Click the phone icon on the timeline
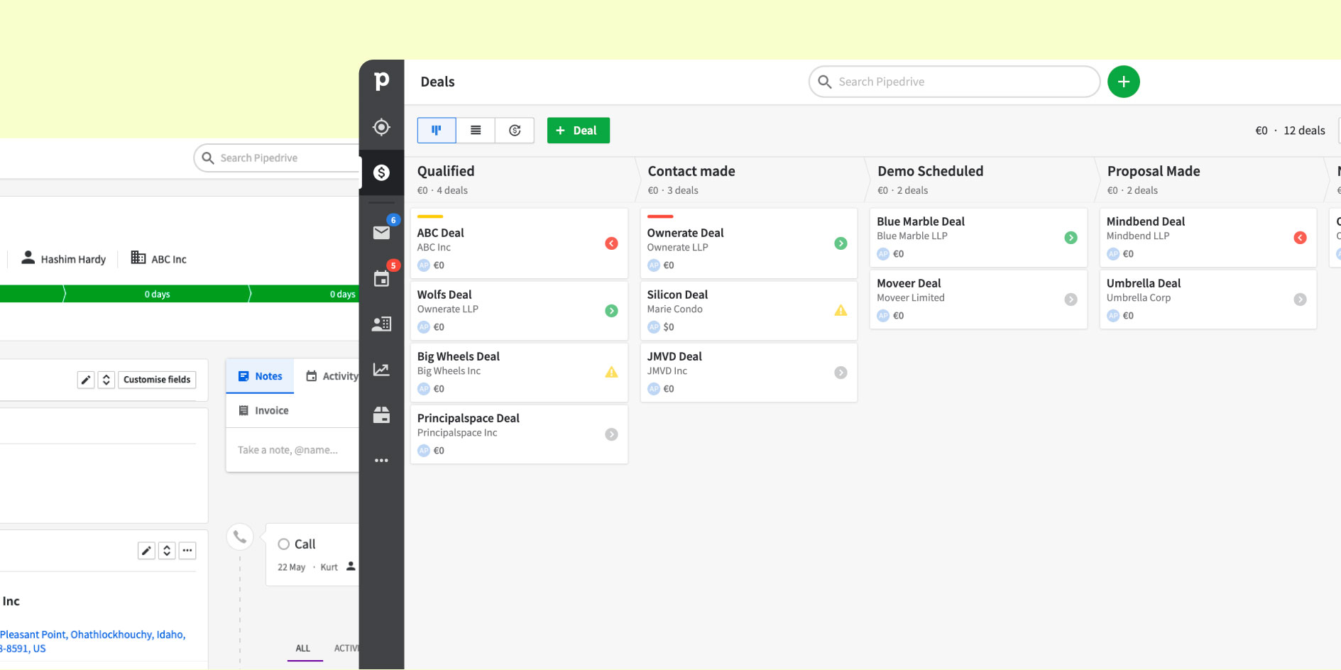Image resolution: width=1341 pixels, height=670 pixels. point(240,537)
